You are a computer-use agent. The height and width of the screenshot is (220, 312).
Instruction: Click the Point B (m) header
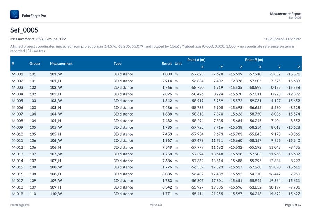coord(254,60)
